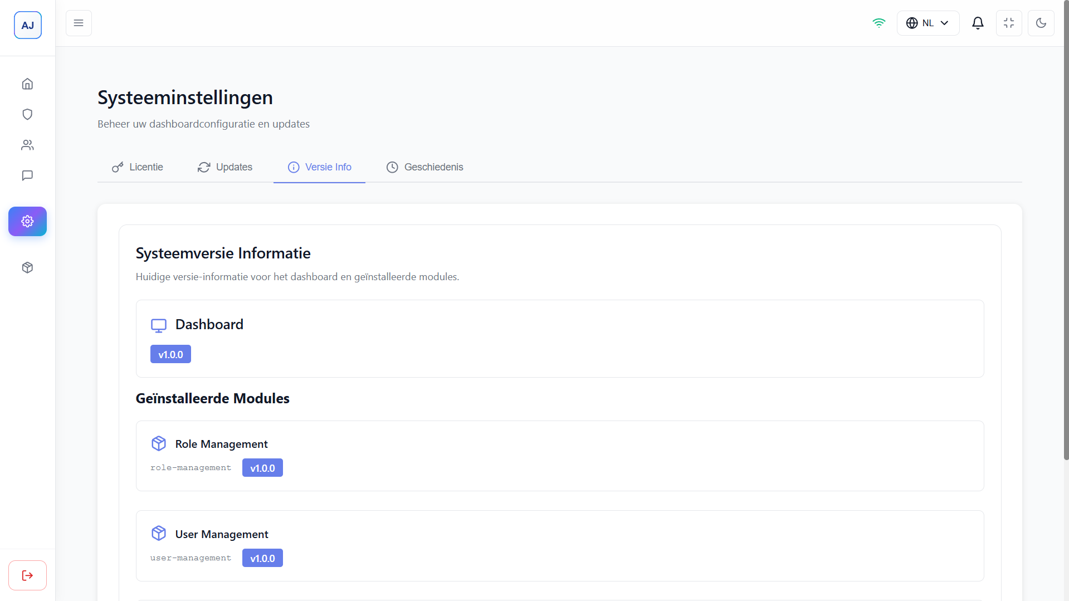This screenshot has width=1069, height=601.
Task: Click the AJ logo avatar
Action: [28, 25]
